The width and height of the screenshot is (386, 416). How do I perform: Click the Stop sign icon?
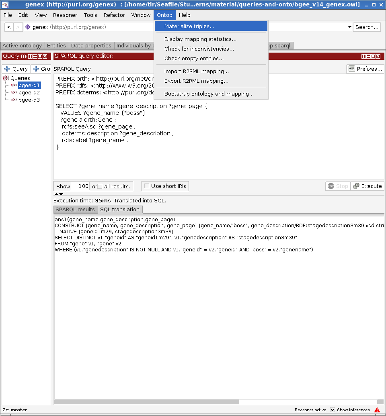pyautogui.click(x=331, y=186)
